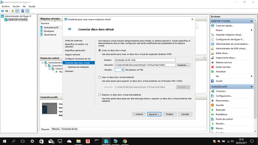Screen dimensions: 258x145
Task: Click Editar disco action
Action: (222, 53)
